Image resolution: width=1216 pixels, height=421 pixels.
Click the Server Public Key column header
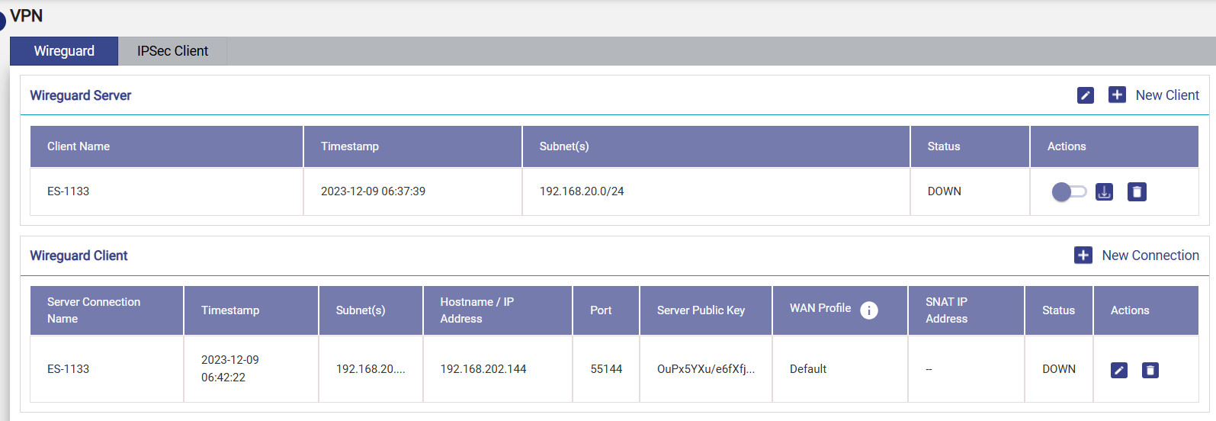(701, 310)
